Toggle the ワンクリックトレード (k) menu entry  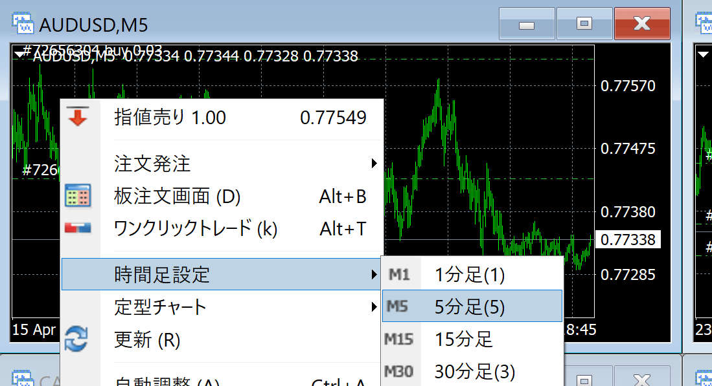tap(196, 228)
